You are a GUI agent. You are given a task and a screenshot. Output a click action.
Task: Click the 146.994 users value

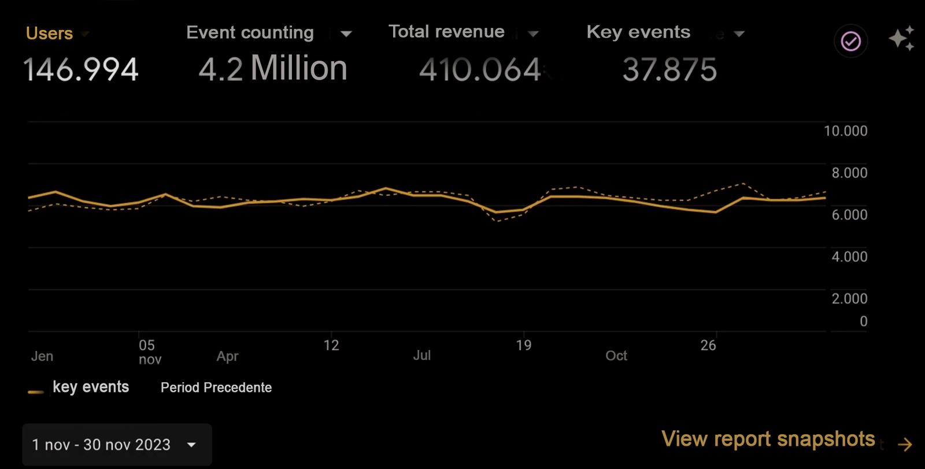pos(81,70)
